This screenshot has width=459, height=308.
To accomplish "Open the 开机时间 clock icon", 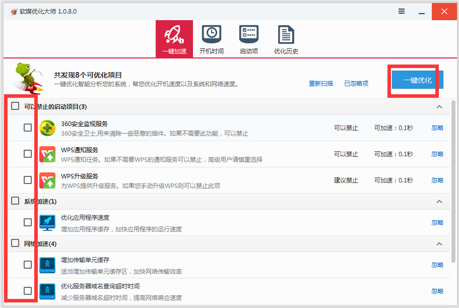I will [x=211, y=38].
